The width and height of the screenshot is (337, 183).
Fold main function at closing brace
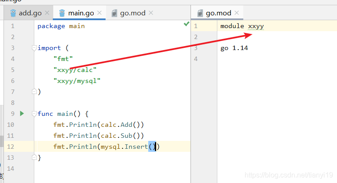34,157
